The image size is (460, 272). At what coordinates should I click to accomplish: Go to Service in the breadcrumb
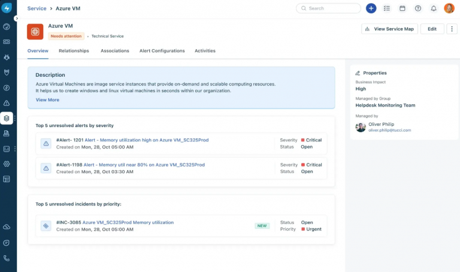[x=37, y=8]
